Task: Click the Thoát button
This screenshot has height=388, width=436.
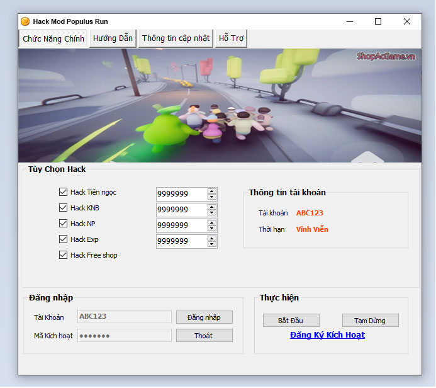Action: [204, 336]
